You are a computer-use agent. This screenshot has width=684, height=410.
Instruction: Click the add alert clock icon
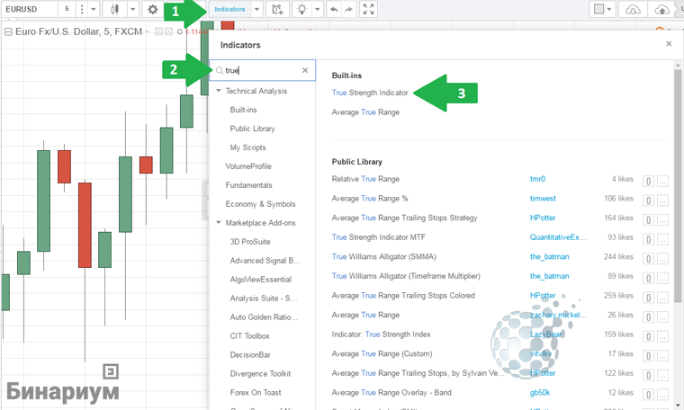[x=277, y=9]
